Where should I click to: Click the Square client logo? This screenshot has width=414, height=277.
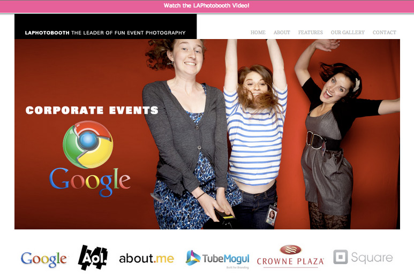(x=363, y=257)
